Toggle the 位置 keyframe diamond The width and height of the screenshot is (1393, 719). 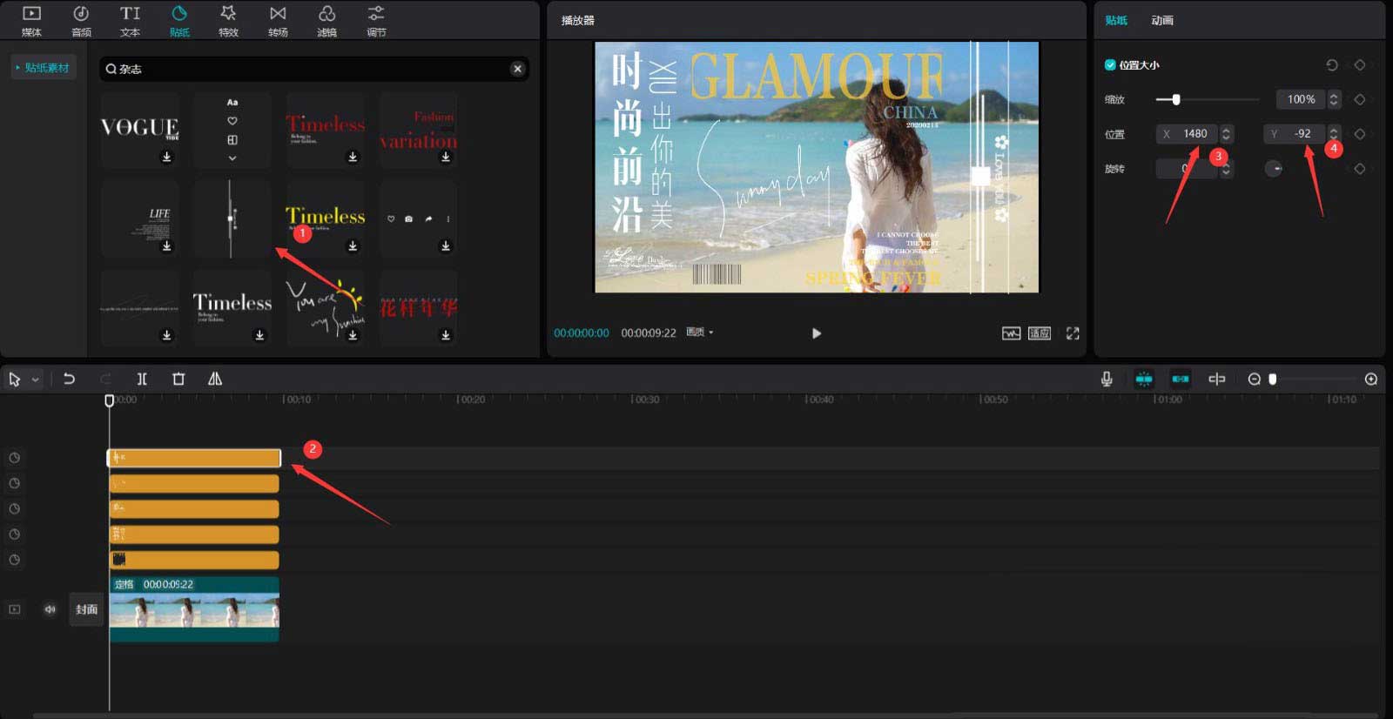pyautogui.click(x=1359, y=134)
